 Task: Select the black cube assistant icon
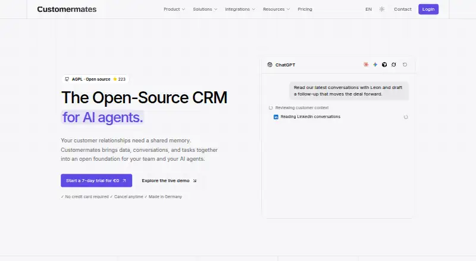click(384, 65)
